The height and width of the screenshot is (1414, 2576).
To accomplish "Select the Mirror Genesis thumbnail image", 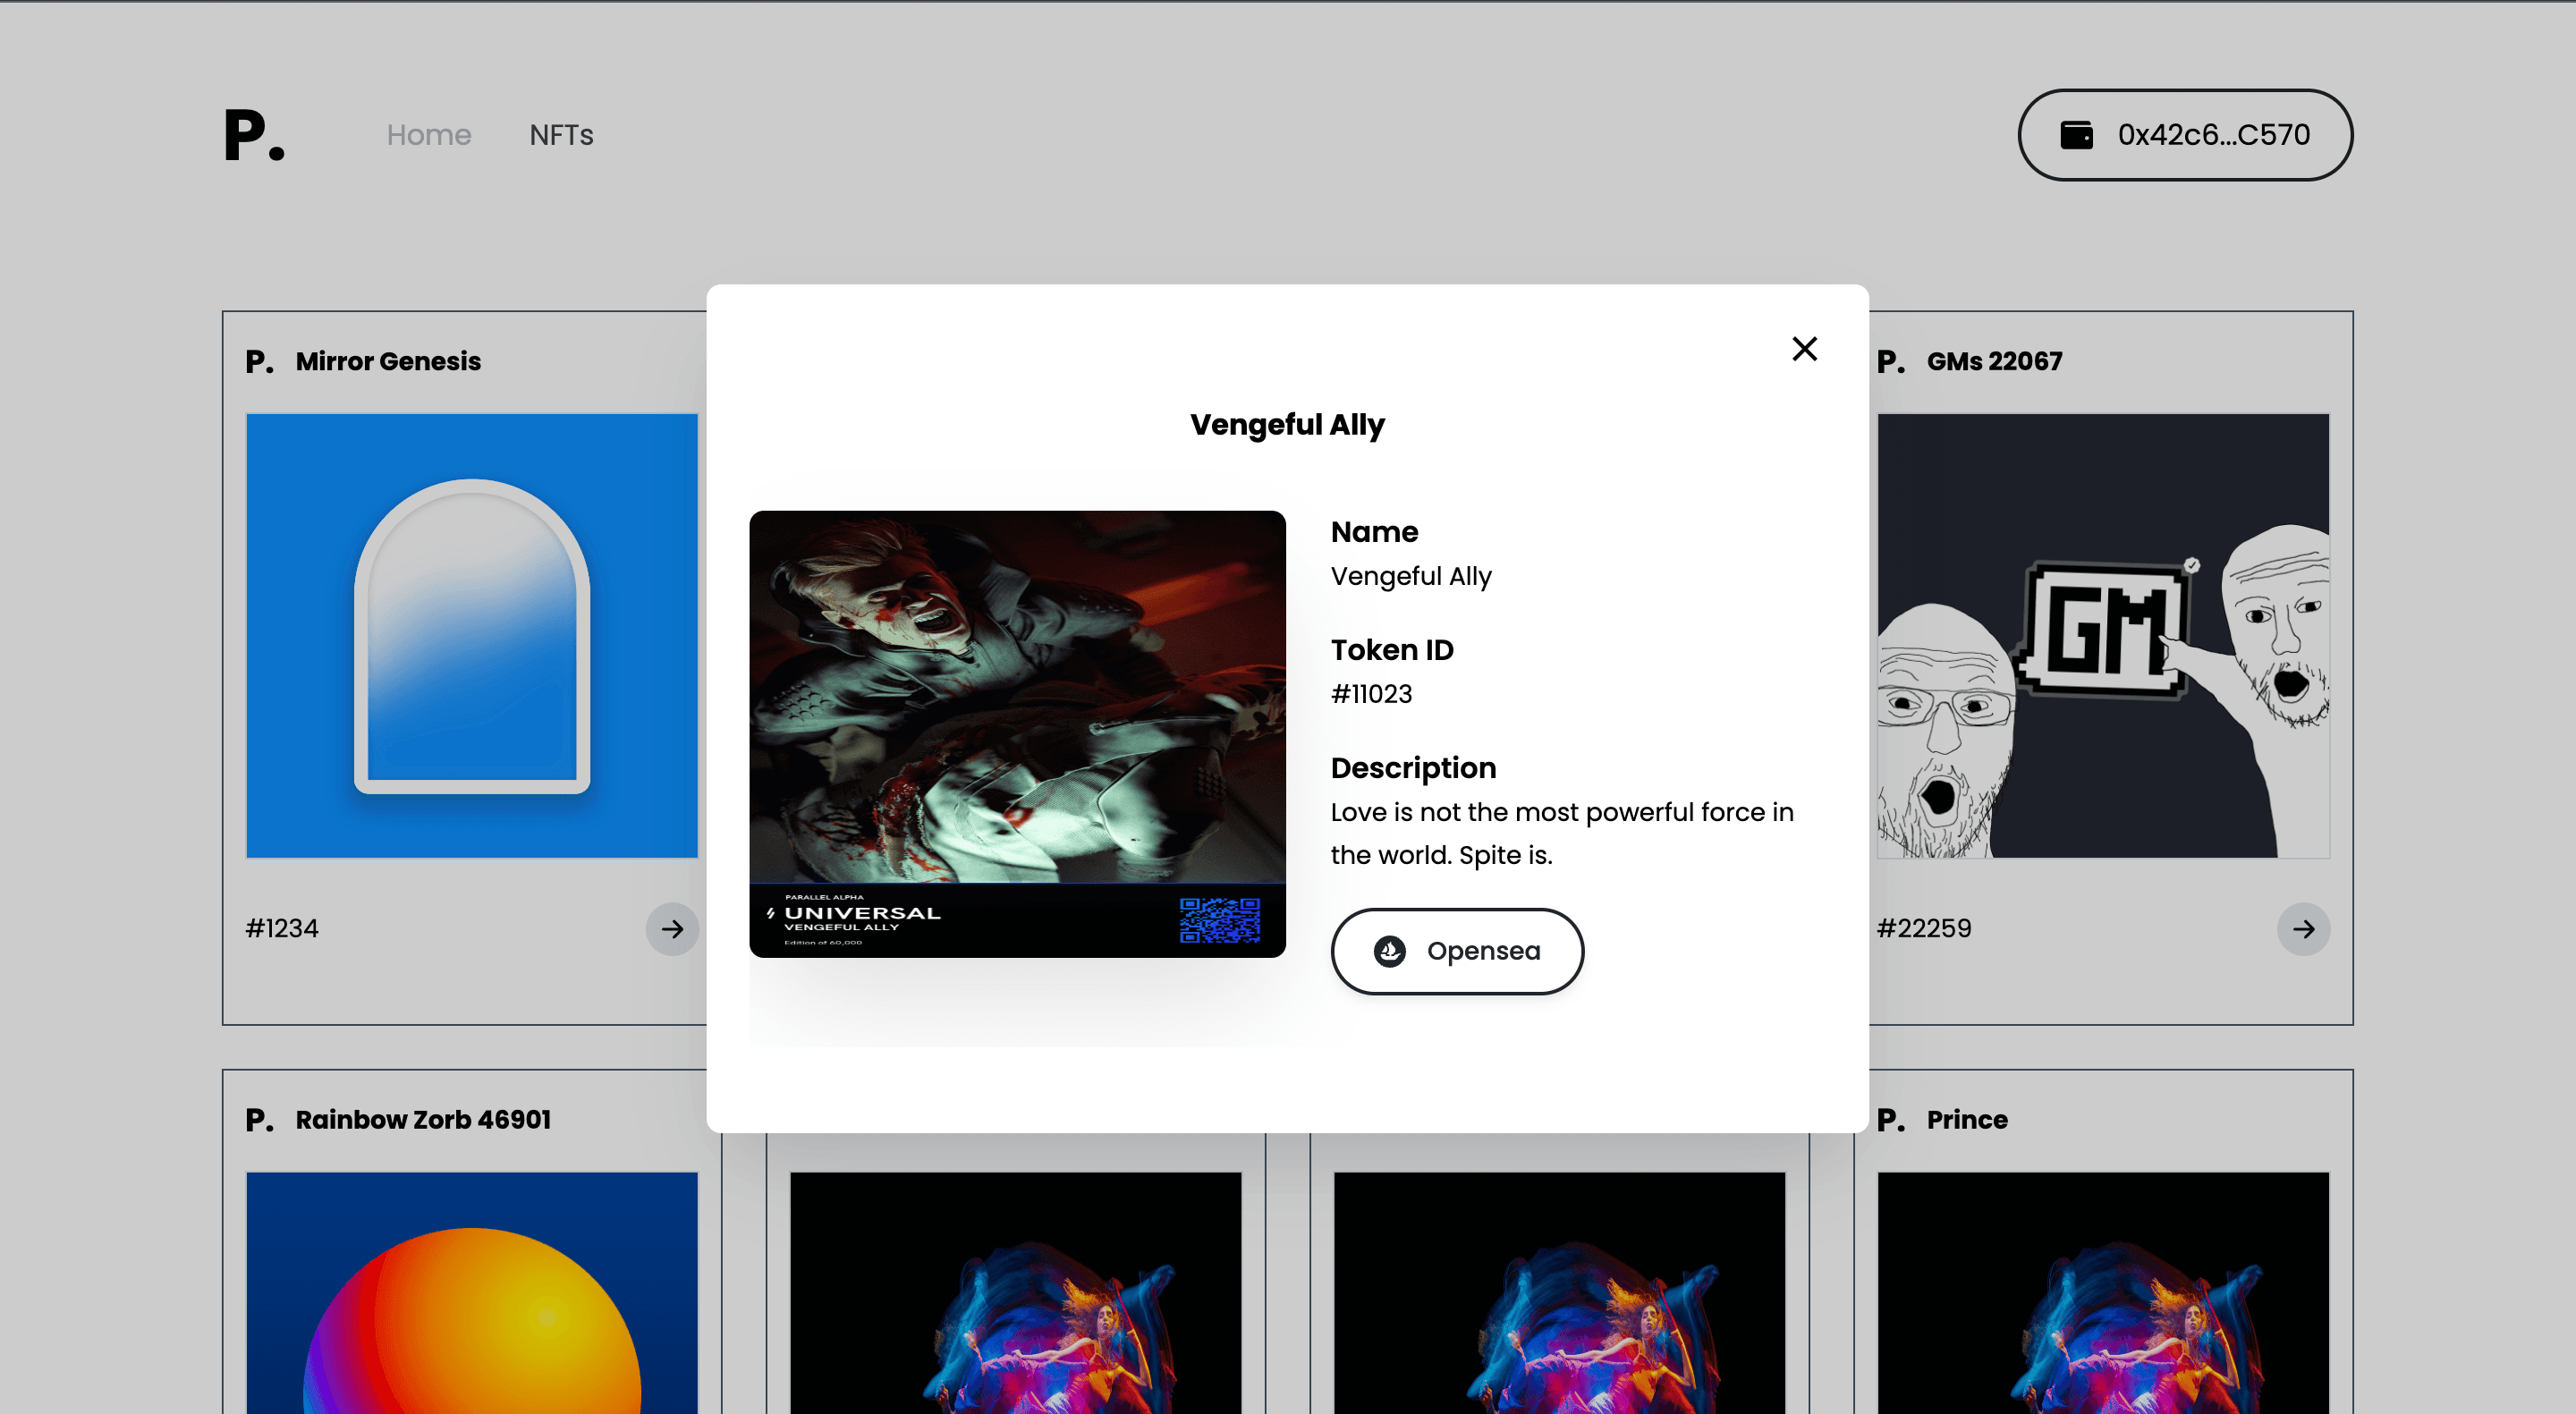I will [472, 636].
